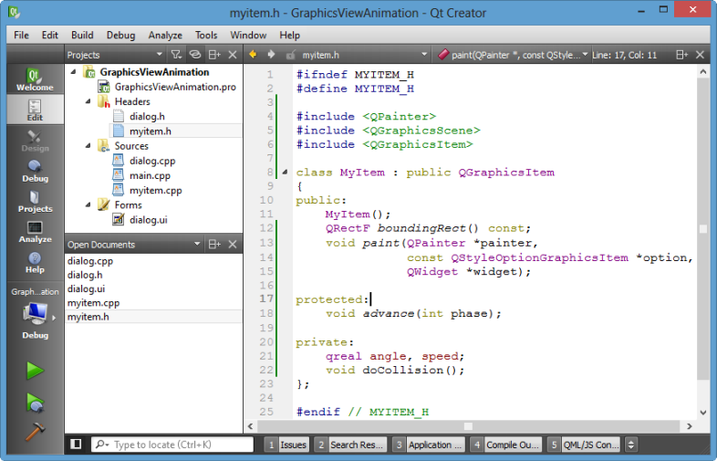Show the Issues output pane
717x461 pixels.
click(287, 445)
